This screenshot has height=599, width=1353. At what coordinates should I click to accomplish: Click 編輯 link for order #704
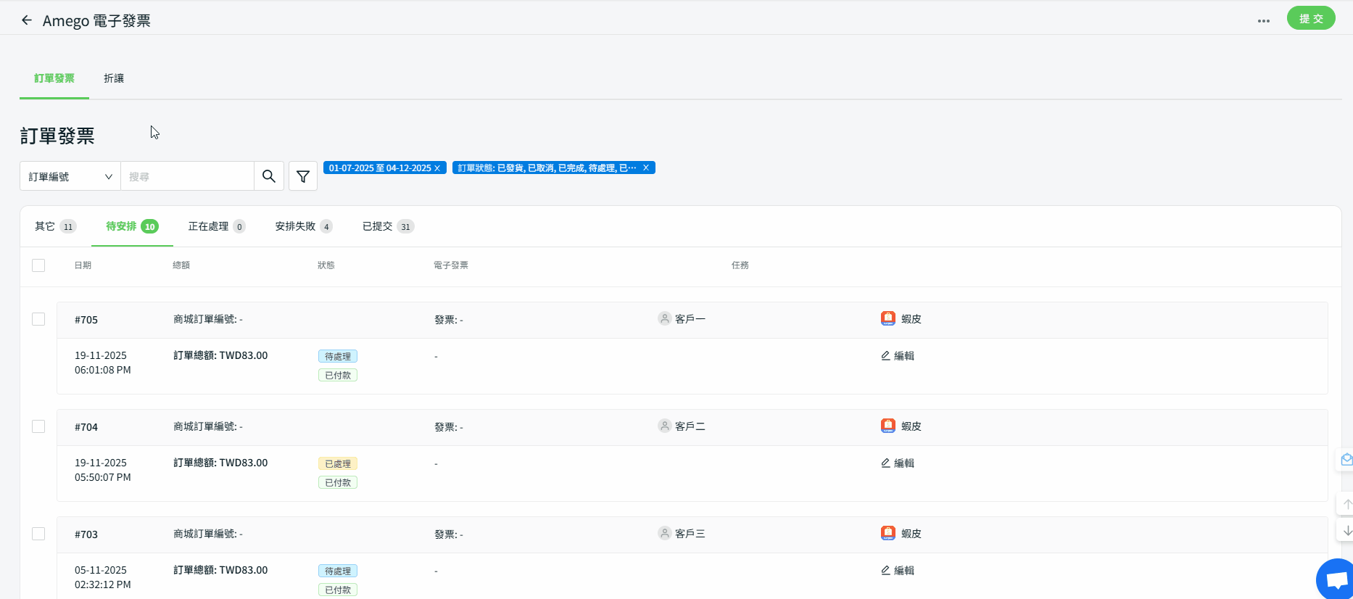(903, 463)
